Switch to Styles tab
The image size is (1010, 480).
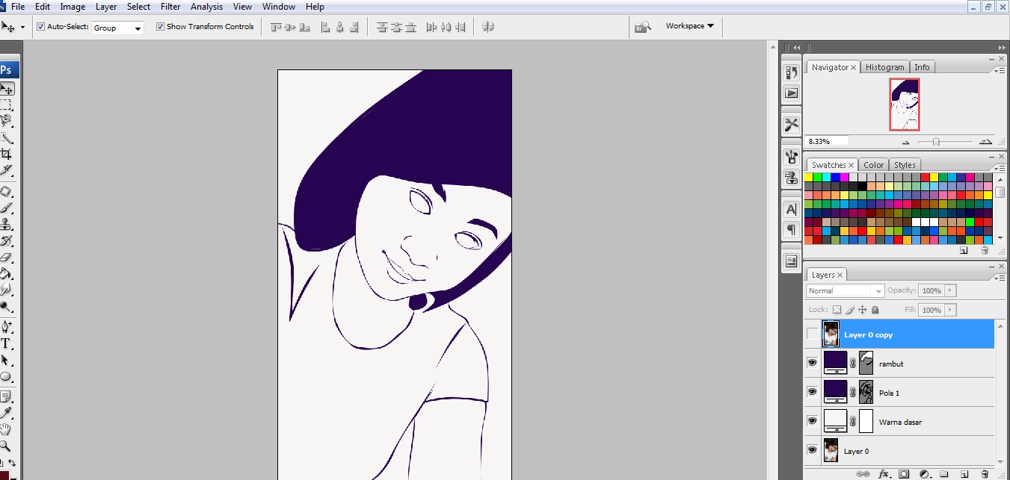point(905,165)
